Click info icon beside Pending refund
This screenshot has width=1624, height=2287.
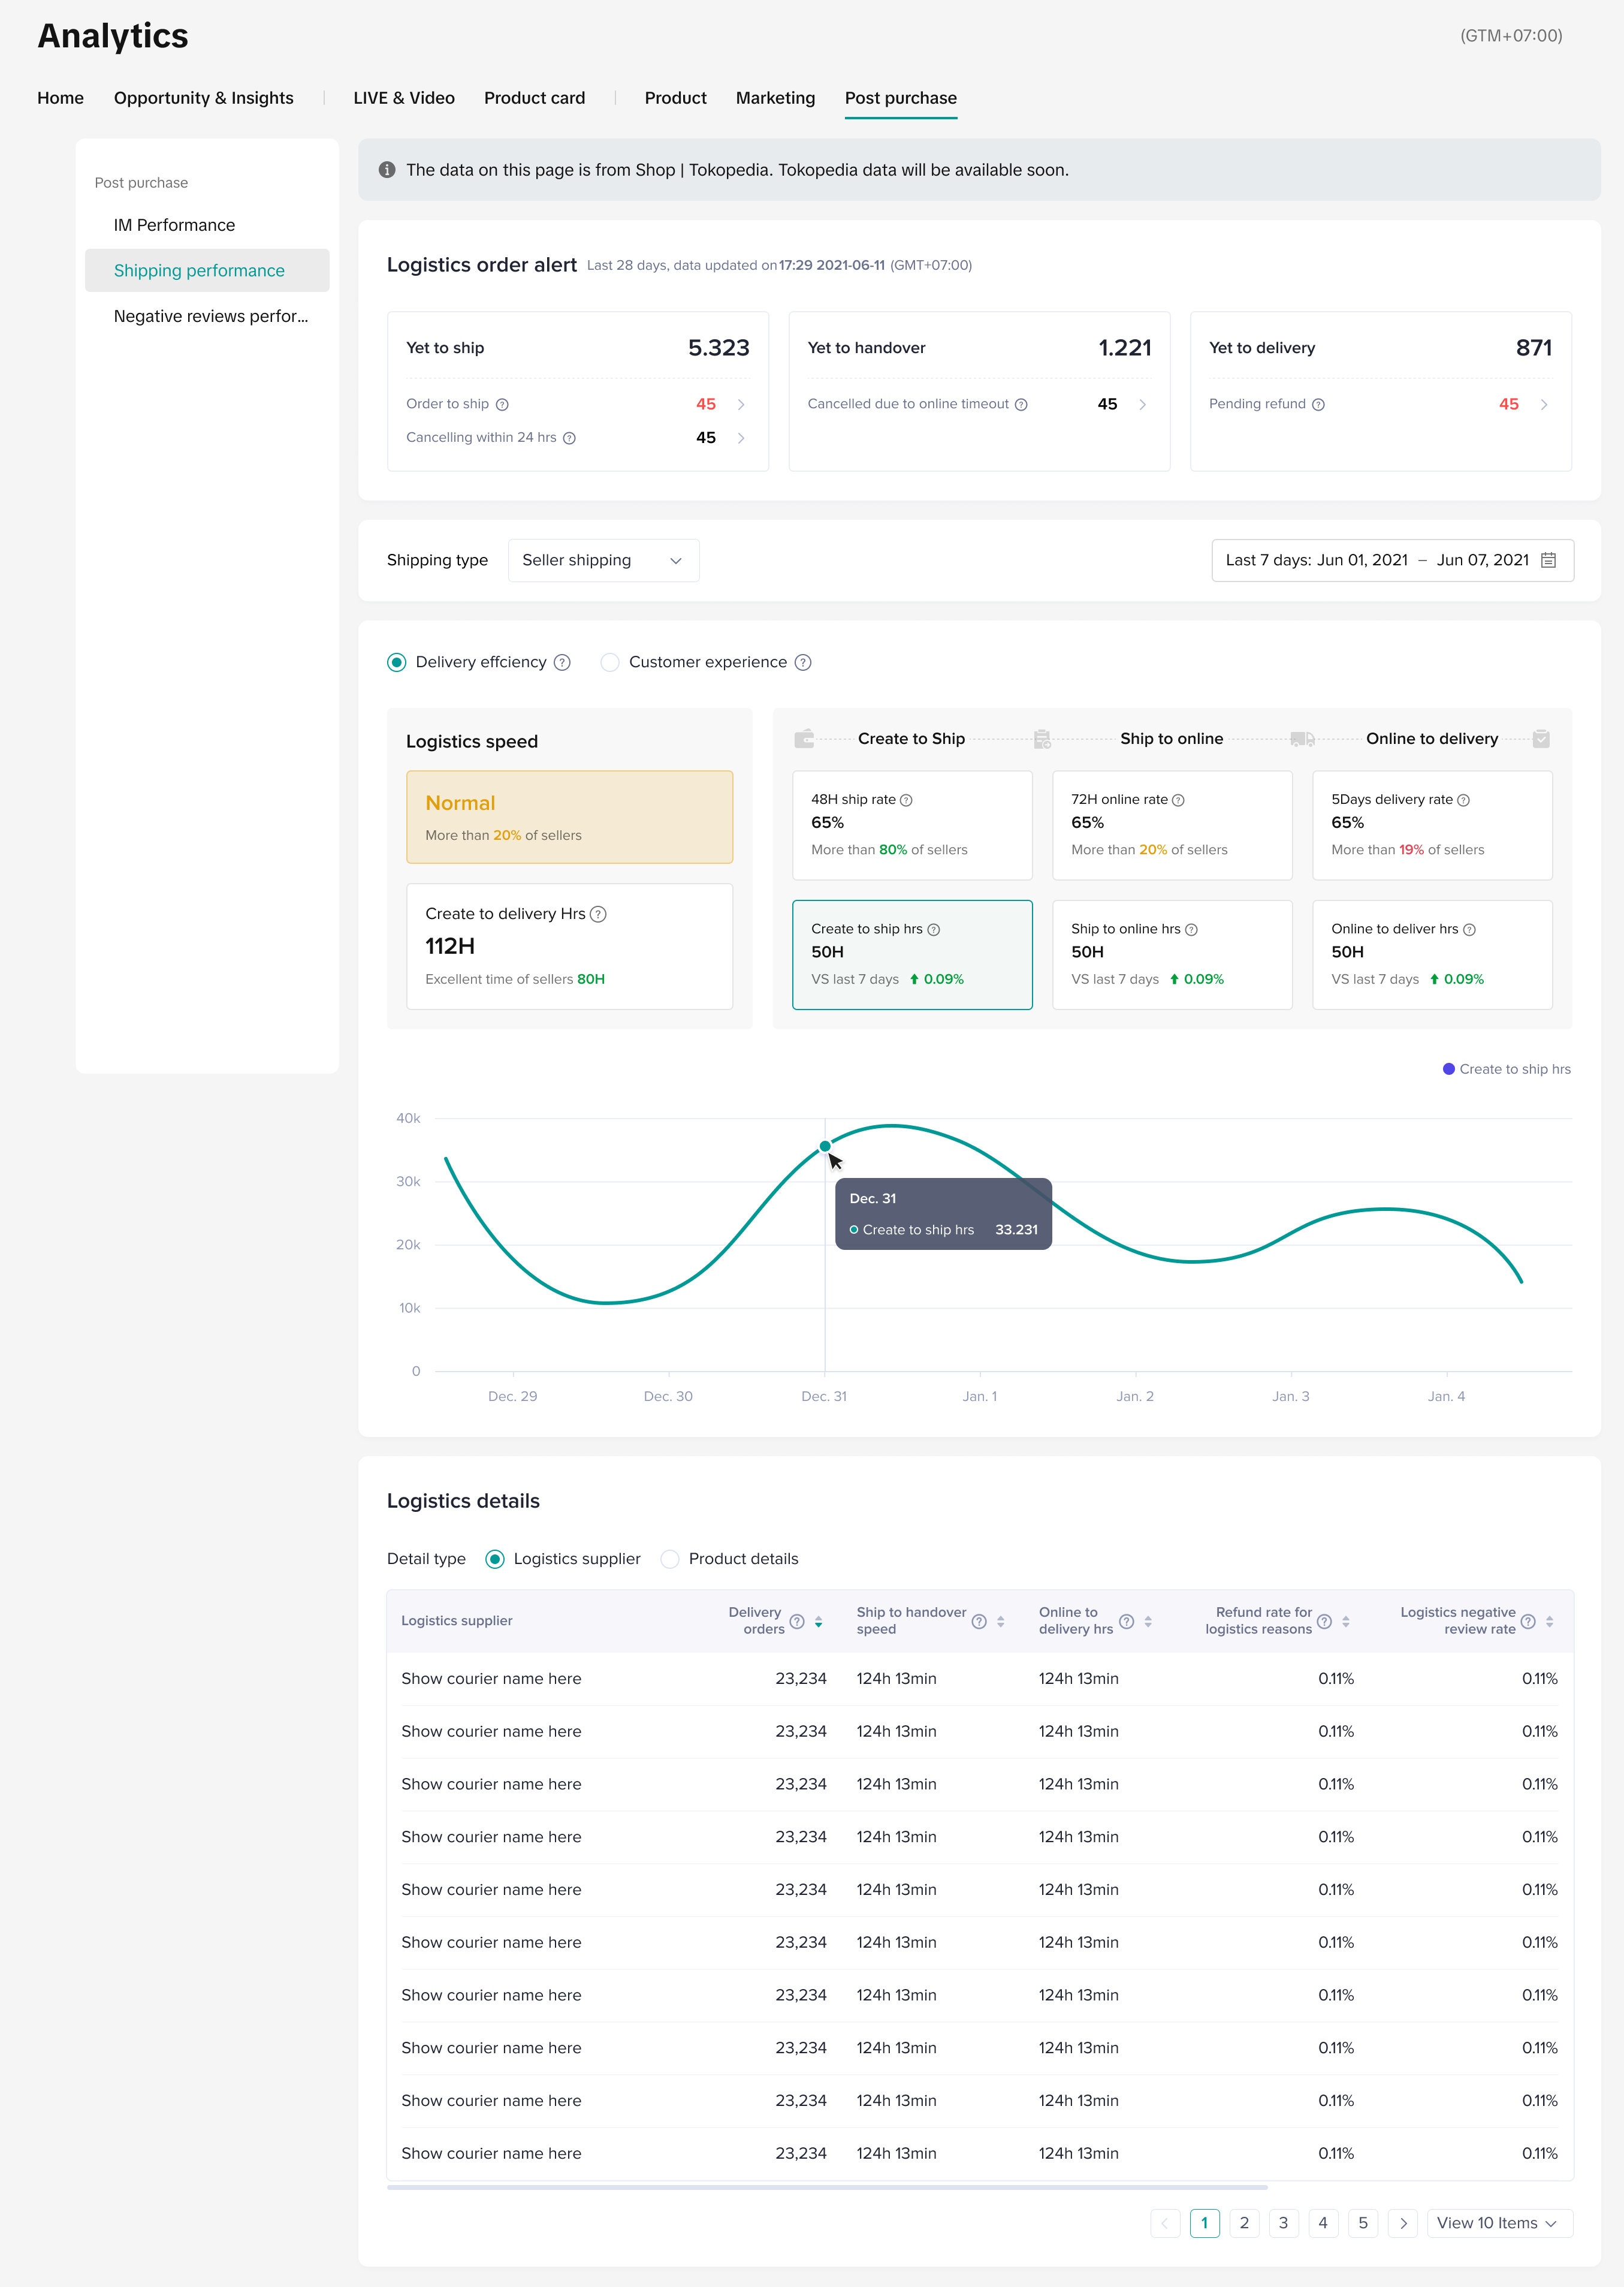[1318, 404]
